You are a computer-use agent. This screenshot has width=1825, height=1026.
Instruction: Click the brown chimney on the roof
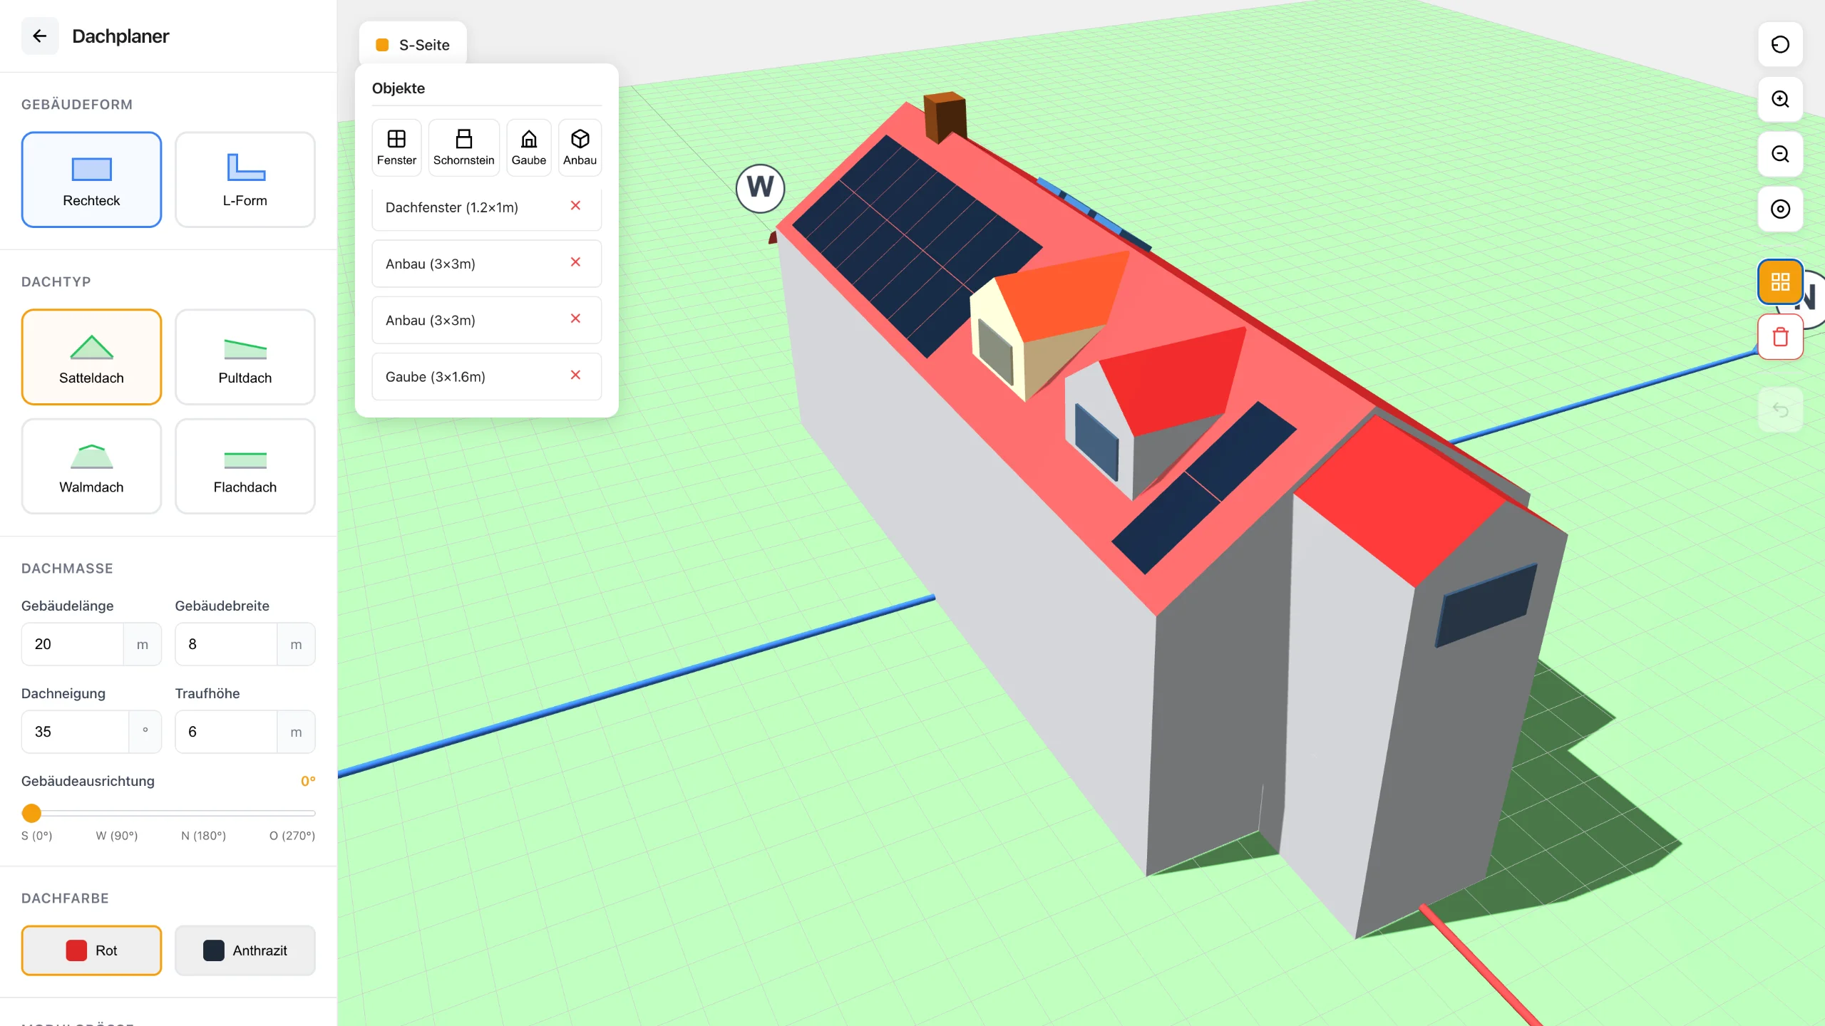point(945,117)
